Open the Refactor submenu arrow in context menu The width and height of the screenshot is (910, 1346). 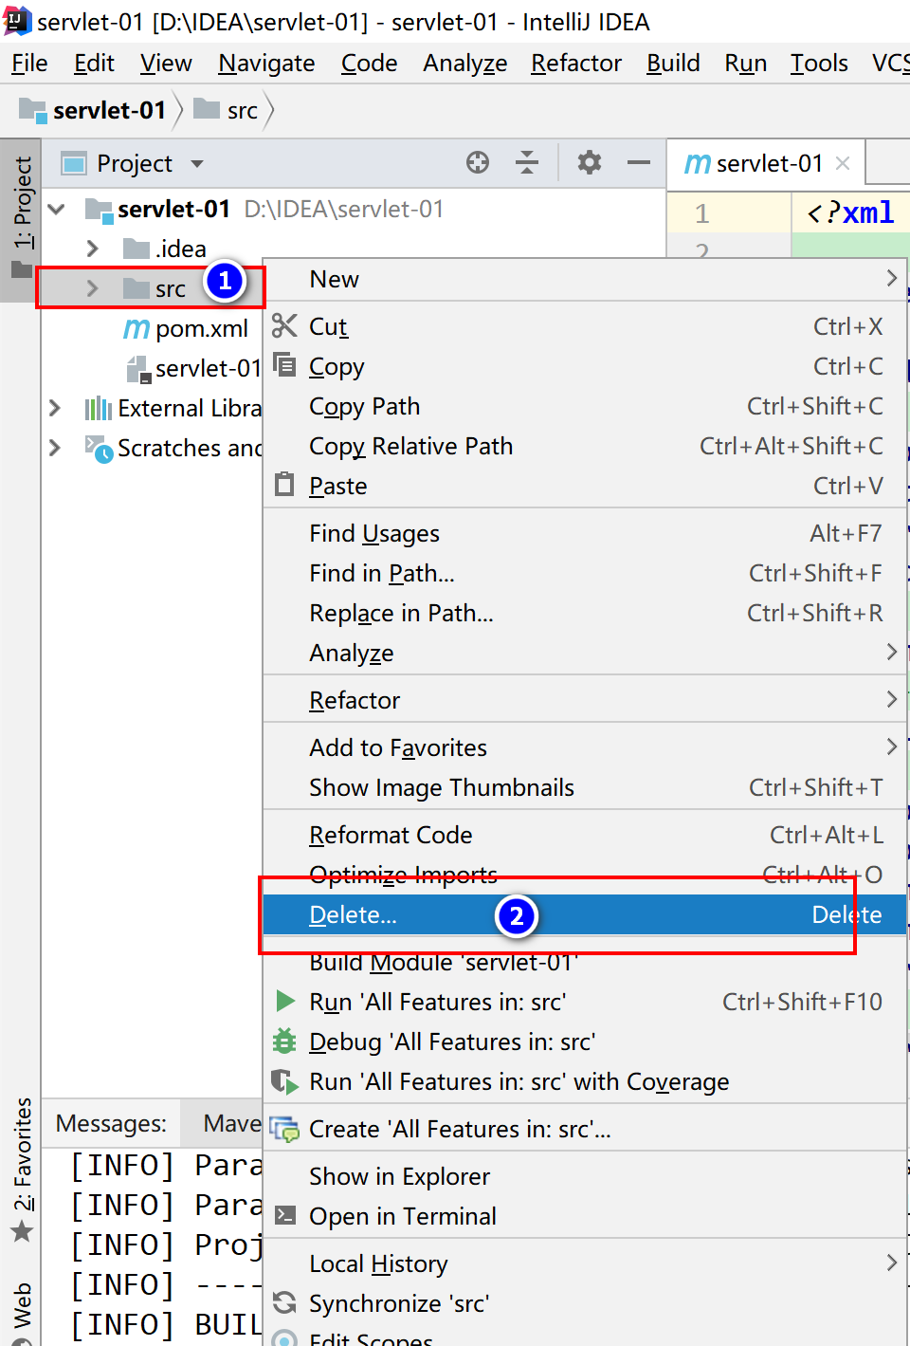(891, 699)
